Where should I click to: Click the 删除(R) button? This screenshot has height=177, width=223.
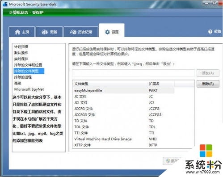[x=208, y=84]
